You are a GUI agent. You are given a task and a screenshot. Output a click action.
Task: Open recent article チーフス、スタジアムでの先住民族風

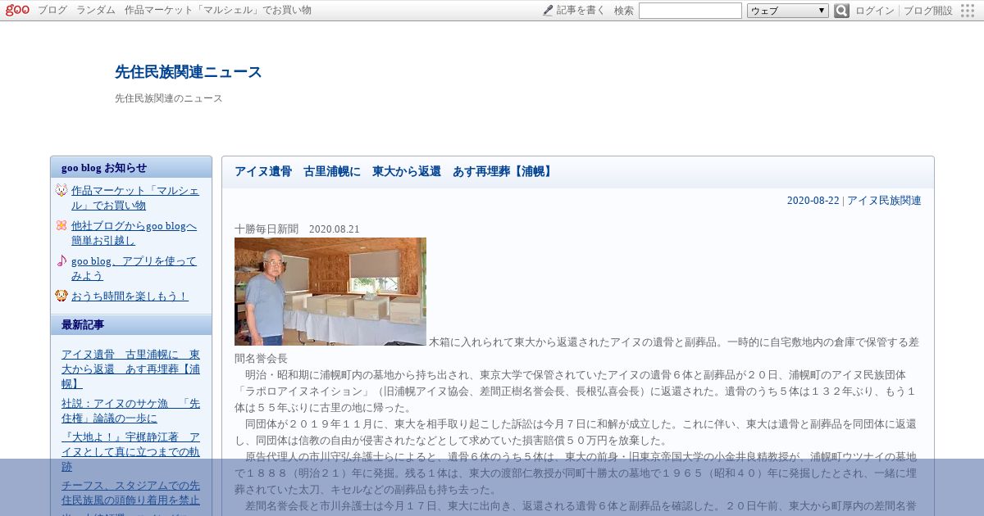(x=130, y=493)
